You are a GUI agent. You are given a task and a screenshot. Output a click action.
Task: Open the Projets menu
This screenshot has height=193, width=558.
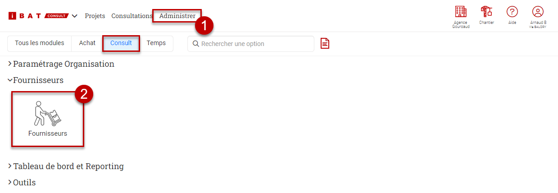click(x=95, y=16)
